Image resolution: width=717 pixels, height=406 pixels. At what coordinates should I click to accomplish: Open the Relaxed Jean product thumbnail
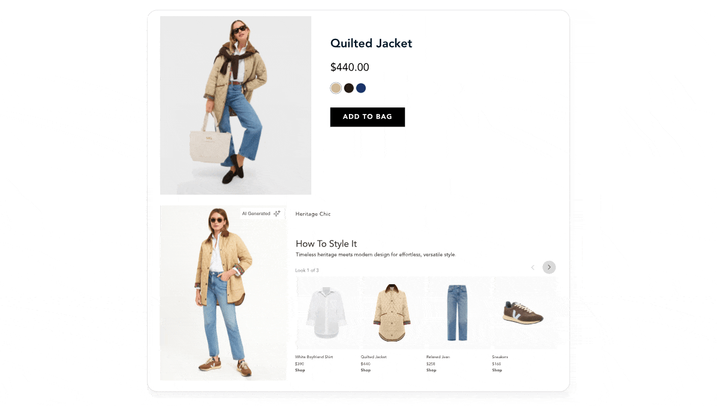point(458,313)
